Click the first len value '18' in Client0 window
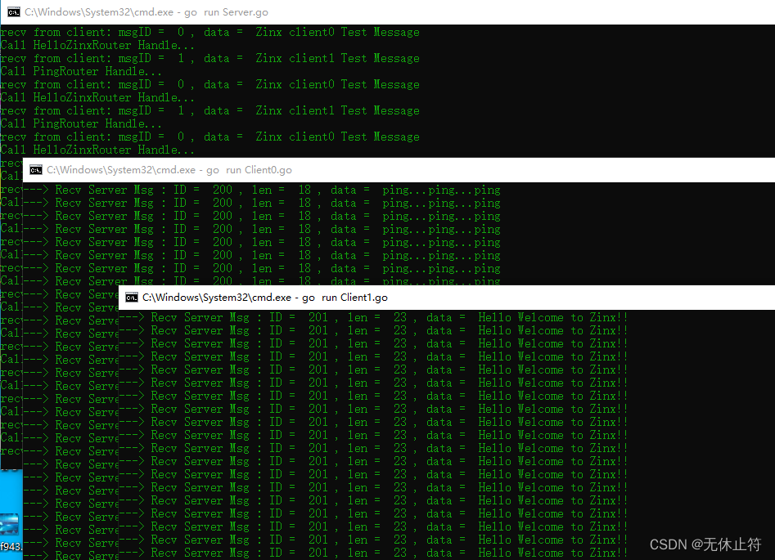Image resolution: width=775 pixels, height=560 pixels. (x=304, y=190)
